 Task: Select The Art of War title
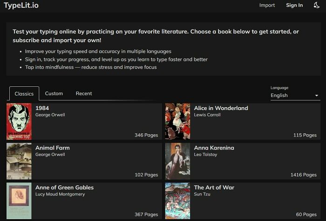point(214,188)
